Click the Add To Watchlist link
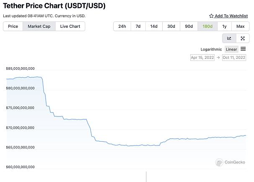 click(231, 16)
